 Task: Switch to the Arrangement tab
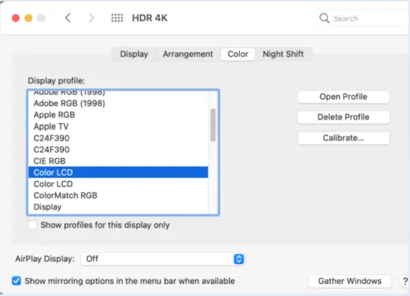click(x=188, y=54)
